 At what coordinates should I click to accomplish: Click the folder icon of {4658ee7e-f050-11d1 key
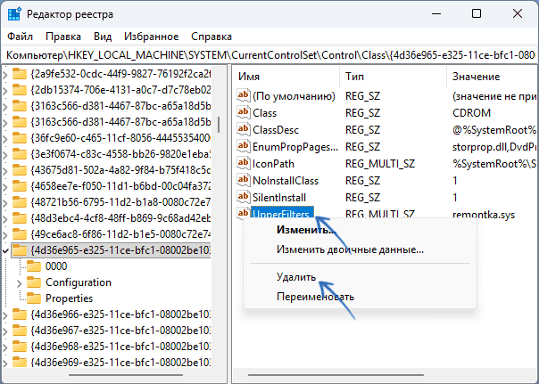tap(20, 186)
